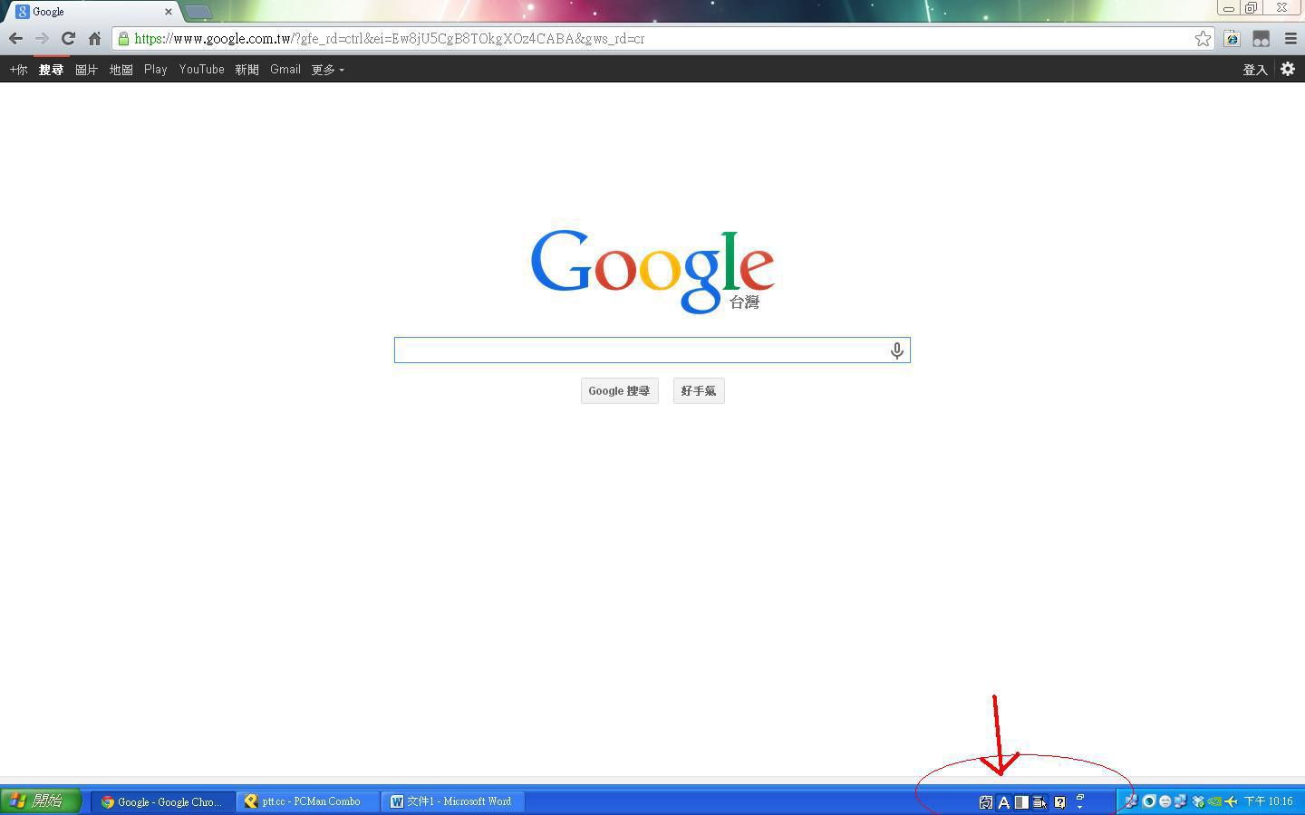The image size is (1305, 815).
Task: Expand the 更多 more dropdown
Action: [327, 70]
